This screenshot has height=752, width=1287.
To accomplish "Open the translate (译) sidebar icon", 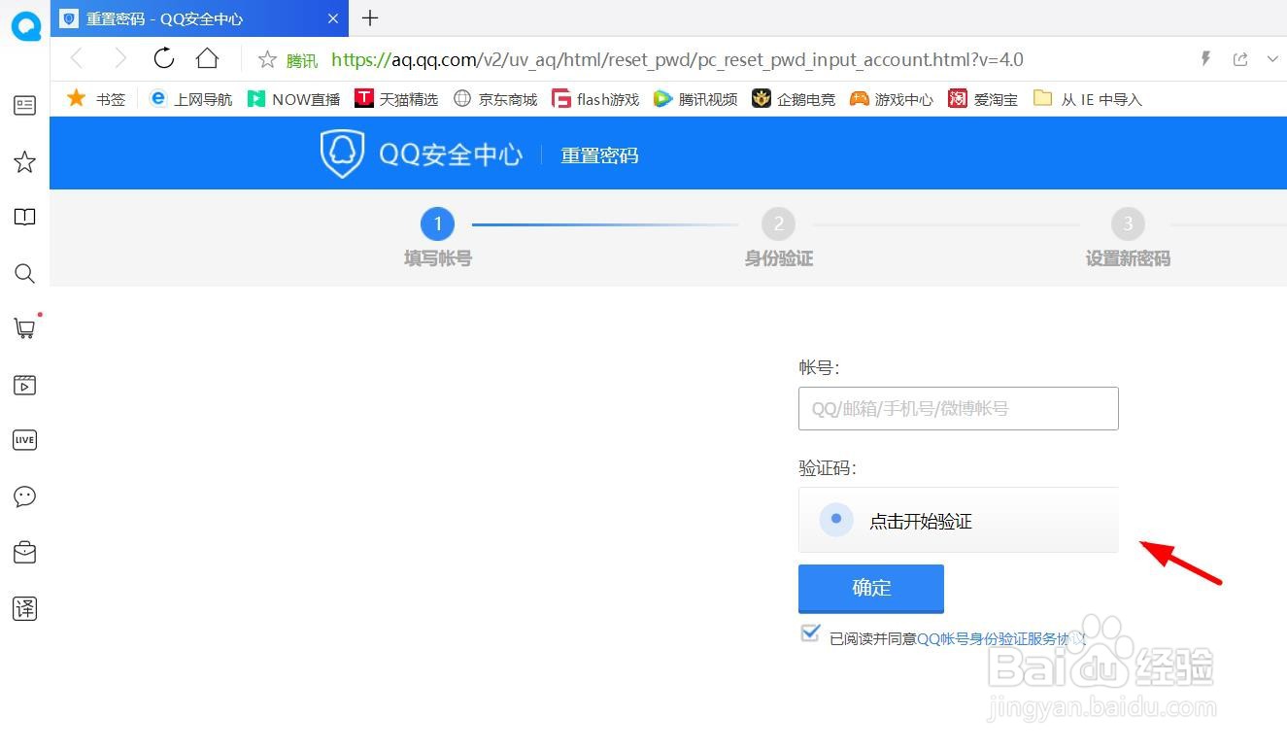I will point(24,609).
